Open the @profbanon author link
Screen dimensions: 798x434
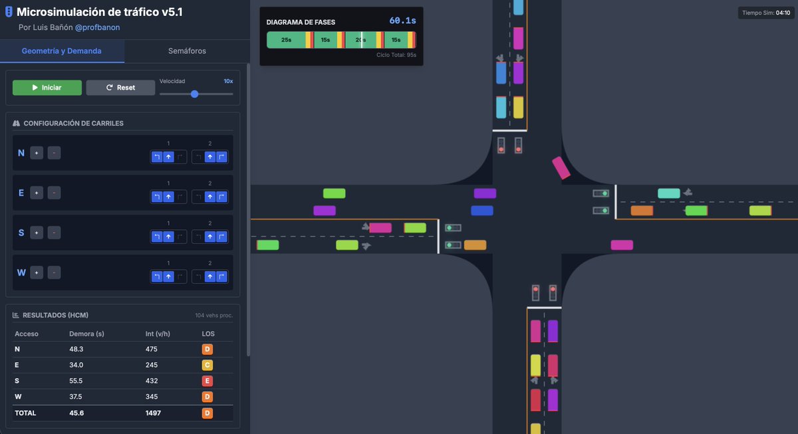click(98, 27)
